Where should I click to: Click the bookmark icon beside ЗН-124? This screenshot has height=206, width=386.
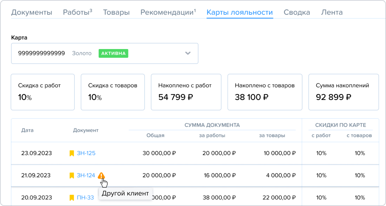(72, 176)
